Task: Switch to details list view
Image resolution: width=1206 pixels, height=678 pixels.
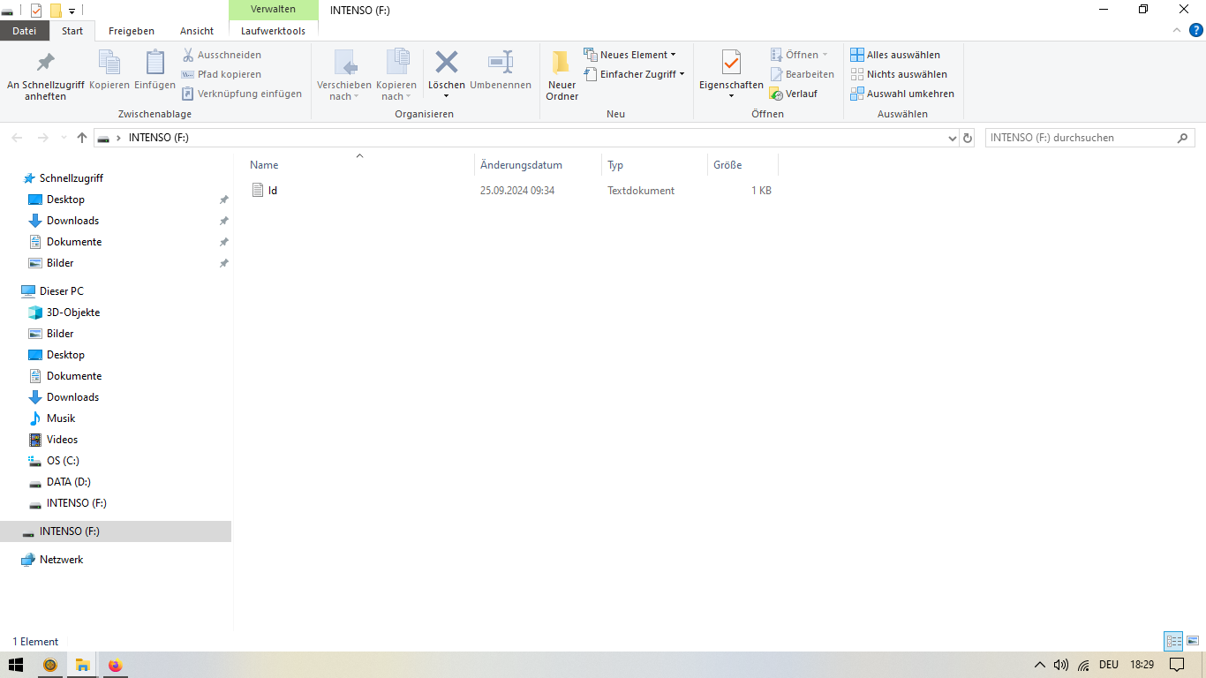Action: click(1173, 642)
